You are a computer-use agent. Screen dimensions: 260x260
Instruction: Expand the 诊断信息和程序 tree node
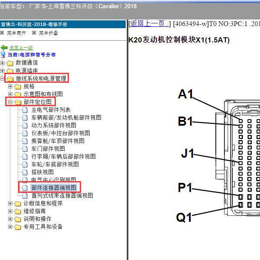[10, 203]
